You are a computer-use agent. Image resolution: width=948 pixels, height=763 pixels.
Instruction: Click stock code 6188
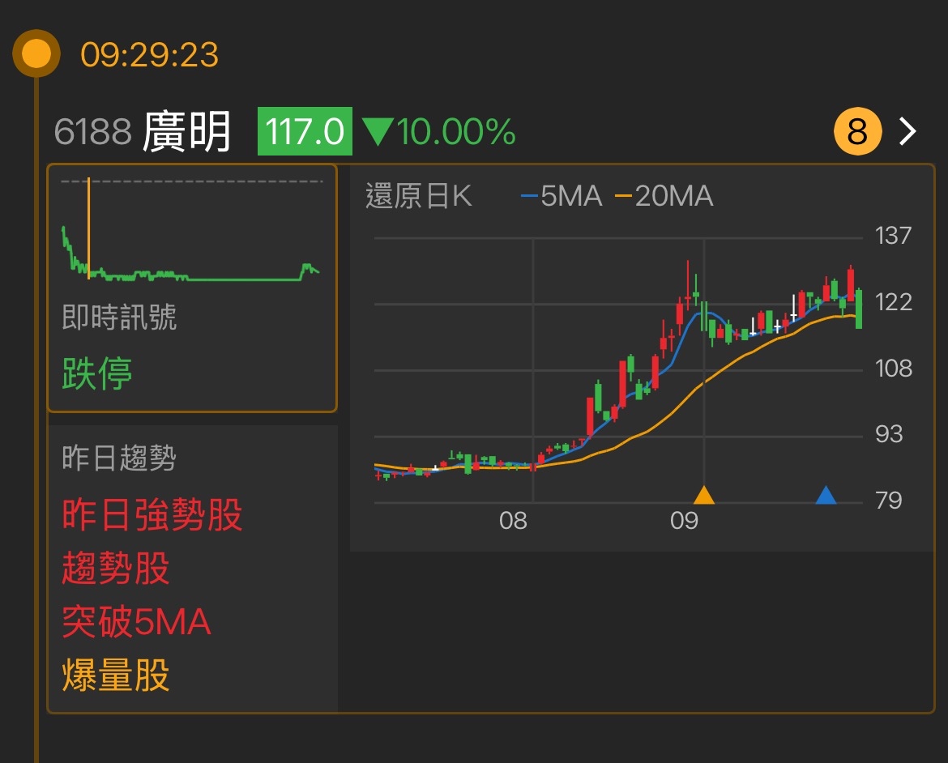coord(92,131)
